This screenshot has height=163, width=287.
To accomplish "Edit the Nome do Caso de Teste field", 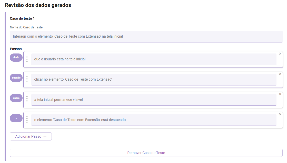I will pyautogui.click(x=146, y=36).
